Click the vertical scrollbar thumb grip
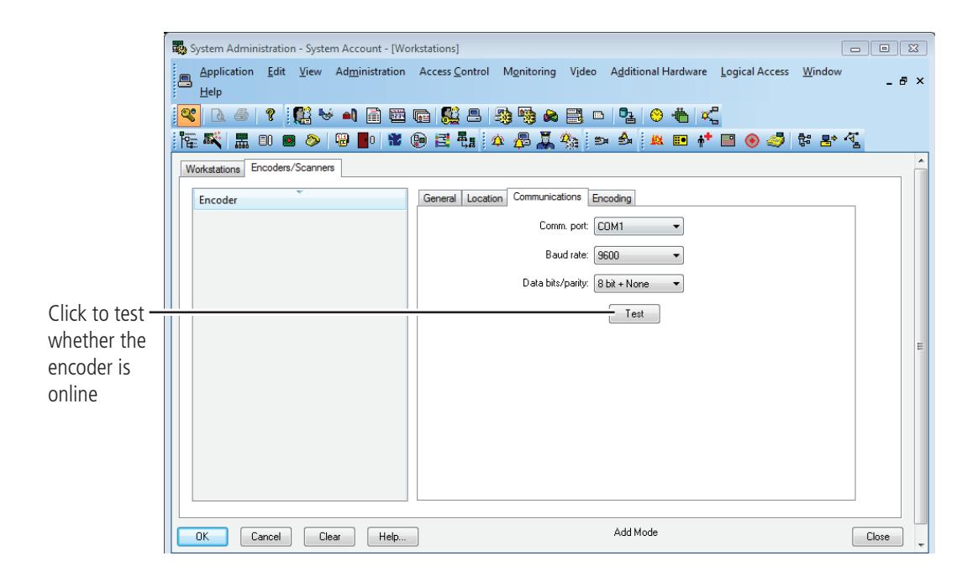 click(920, 347)
